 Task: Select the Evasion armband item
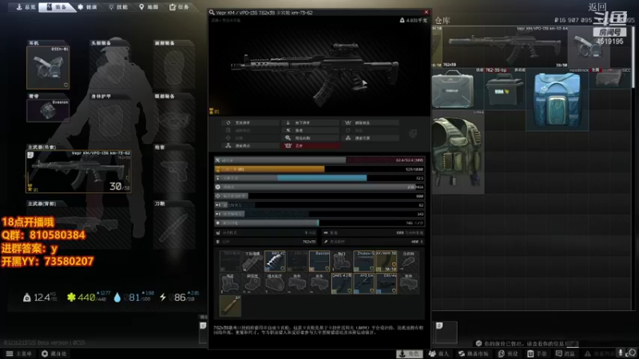(48, 110)
